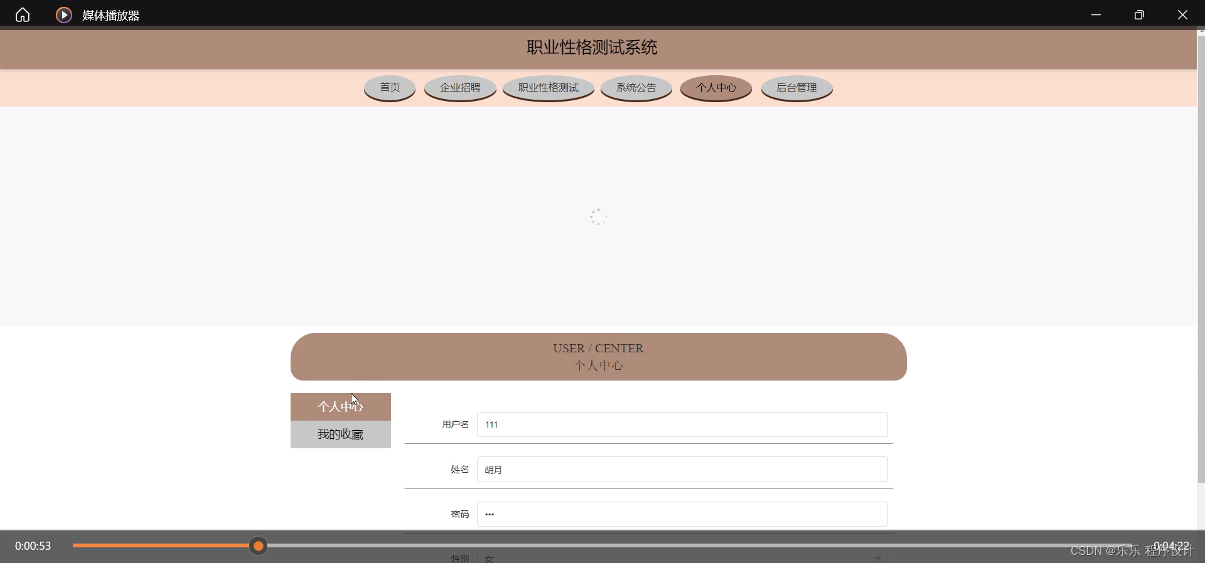Click the 职业性格测试系统 page title

coord(592,48)
